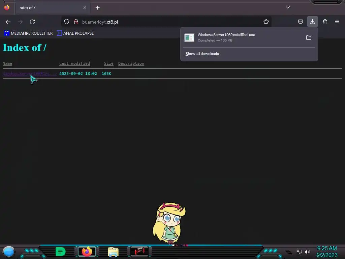The image size is (345, 259).
Task: Open a new tab with plus button
Action: coord(97,8)
